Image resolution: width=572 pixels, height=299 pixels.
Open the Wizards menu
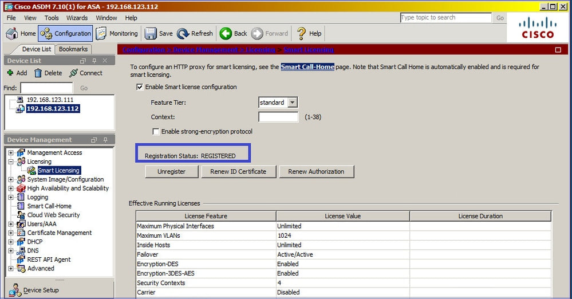77,18
